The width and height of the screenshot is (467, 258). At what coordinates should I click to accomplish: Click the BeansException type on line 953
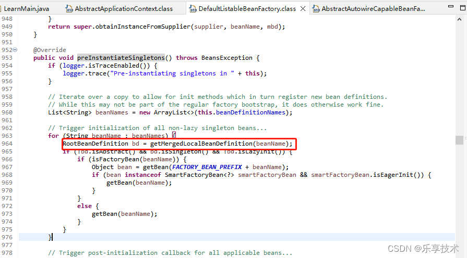pos(226,58)
